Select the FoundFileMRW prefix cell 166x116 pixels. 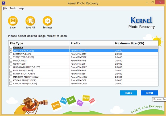(x=92, y=77)
